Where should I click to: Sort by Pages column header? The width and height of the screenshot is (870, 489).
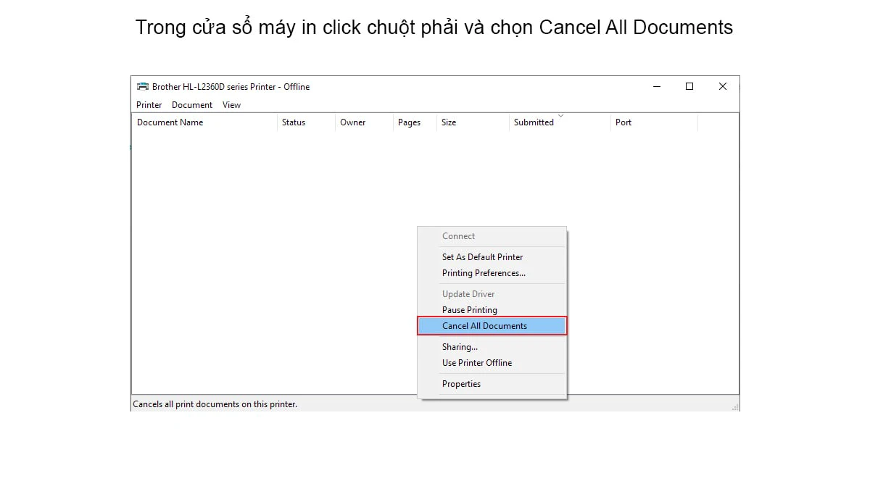click(415, 122)
